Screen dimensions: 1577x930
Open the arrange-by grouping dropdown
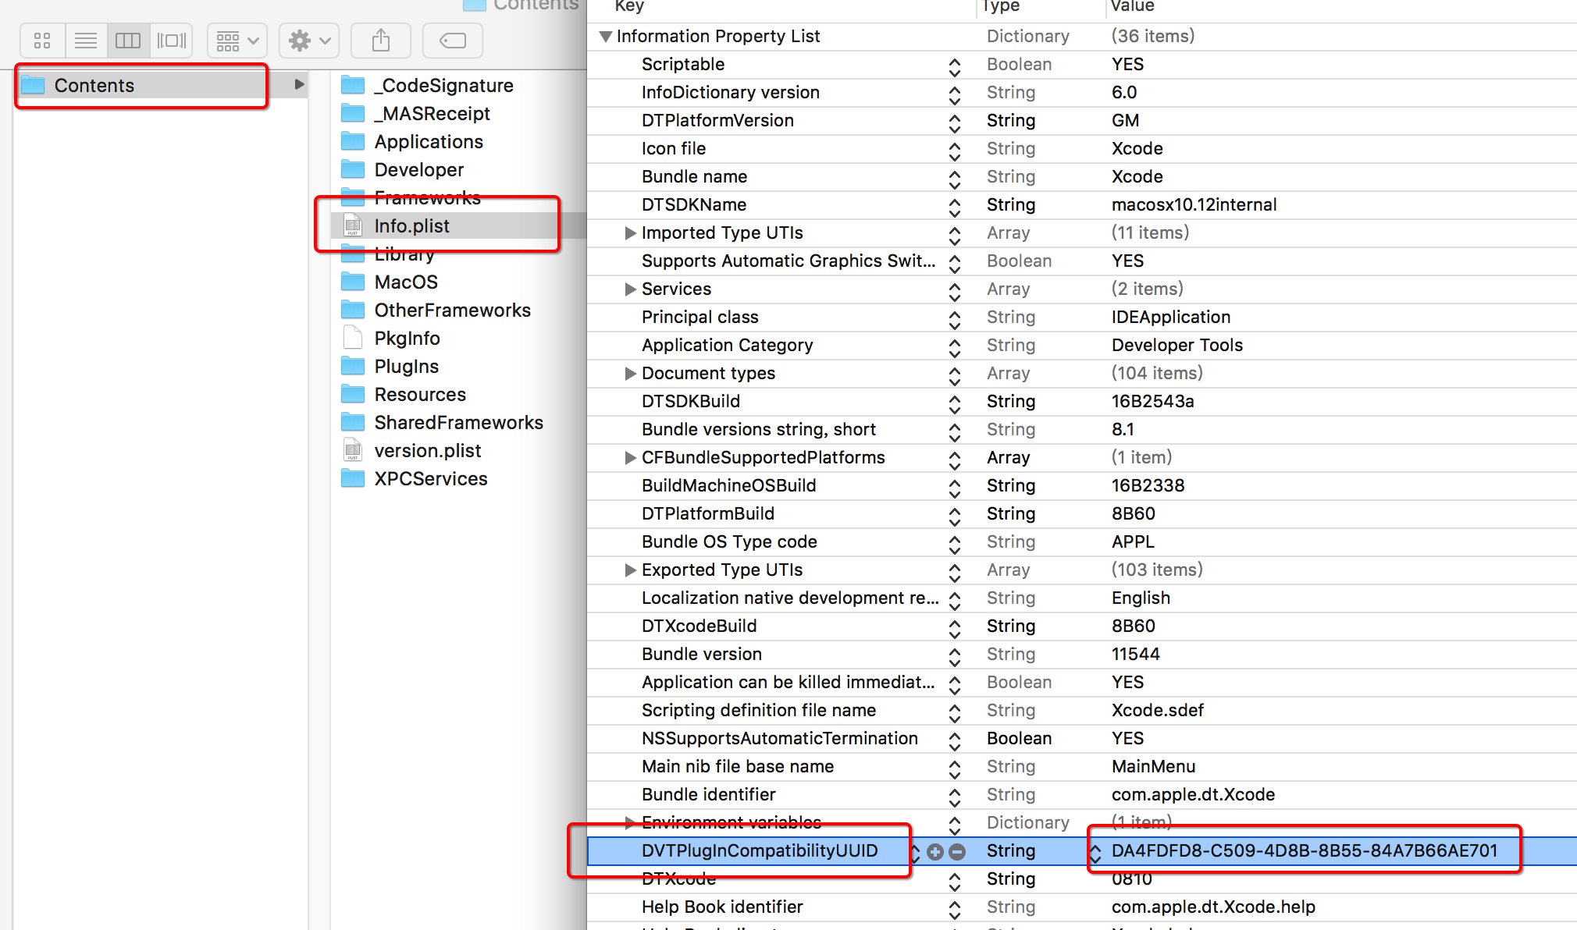coord(237,41)
